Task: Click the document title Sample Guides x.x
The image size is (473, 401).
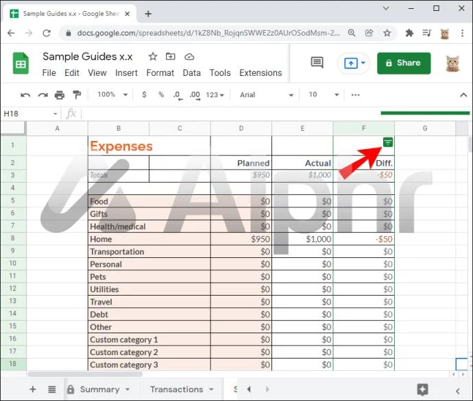Action: click(x=88, y=57)
